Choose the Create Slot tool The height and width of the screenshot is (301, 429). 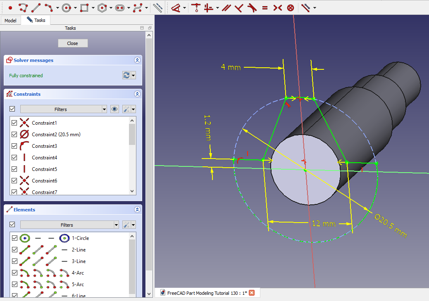coord(120,7)
